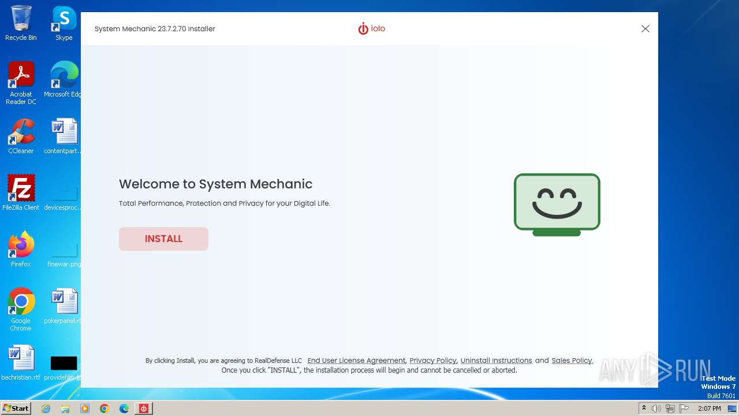
Task: Click the installer title 'System Mechanic 23.7.2.70 Installer'
Action: [155, 29]
